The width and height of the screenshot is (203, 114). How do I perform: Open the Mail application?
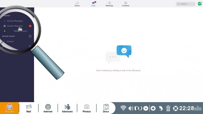coord(29,108)
